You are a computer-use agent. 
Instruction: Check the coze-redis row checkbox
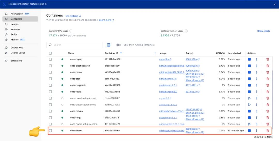(x=50, y=92)
